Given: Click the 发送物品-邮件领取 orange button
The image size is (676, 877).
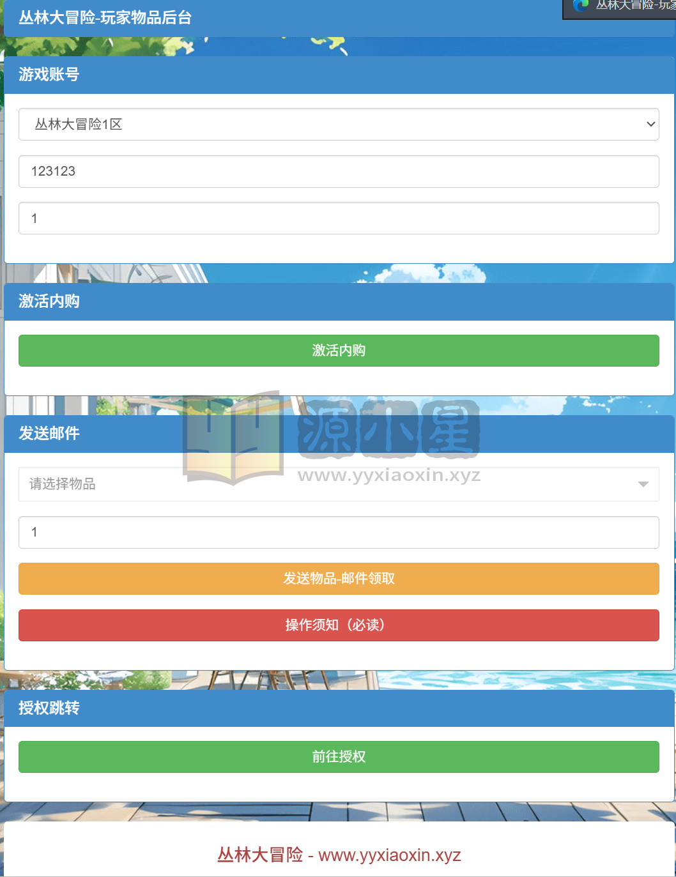Looking at the screenshot, I should tap(338, 579).
